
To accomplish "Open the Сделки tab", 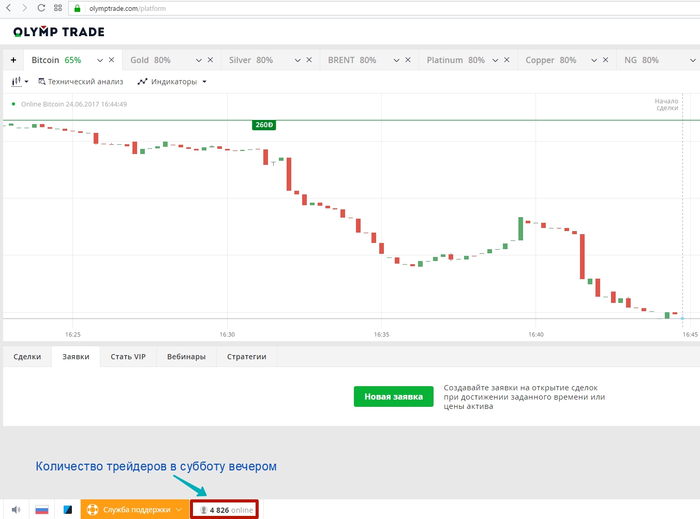I will click(27, 357).
